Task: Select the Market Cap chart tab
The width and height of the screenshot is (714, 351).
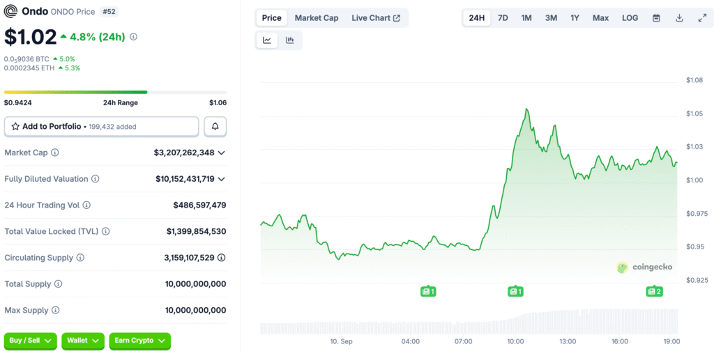Action: (317, 18)
